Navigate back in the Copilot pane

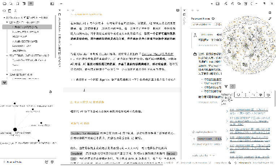193,10
